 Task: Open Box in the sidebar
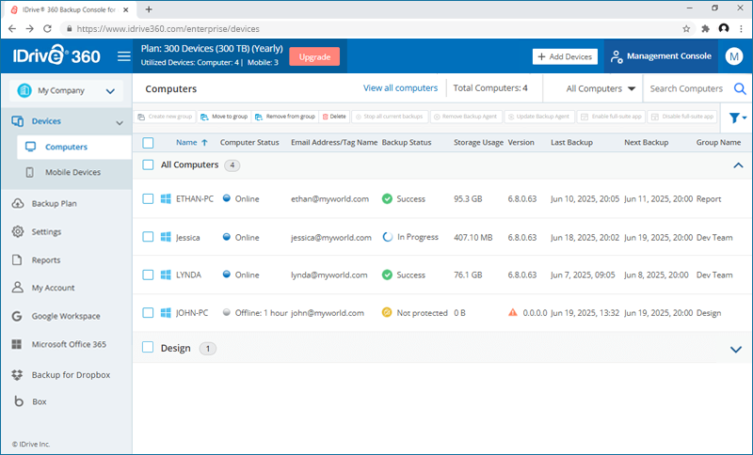[x=39, y=401]
